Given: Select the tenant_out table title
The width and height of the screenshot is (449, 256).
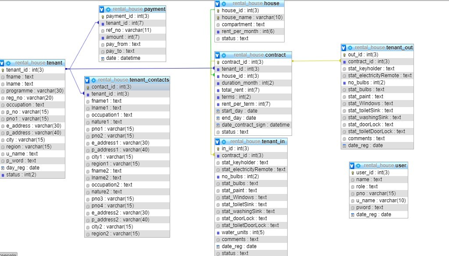Looking at the screenshot, I should coord(384,47).
